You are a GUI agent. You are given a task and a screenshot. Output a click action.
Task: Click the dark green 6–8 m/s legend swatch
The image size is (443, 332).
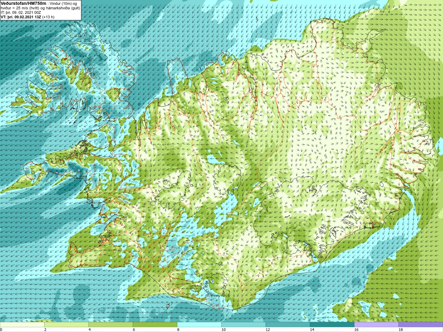pos(155,325)
